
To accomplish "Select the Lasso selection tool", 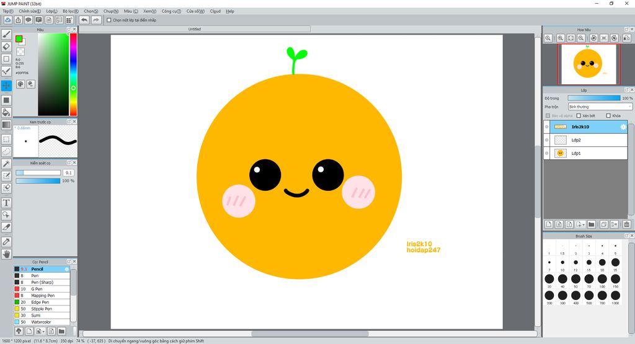I will 6,151.
